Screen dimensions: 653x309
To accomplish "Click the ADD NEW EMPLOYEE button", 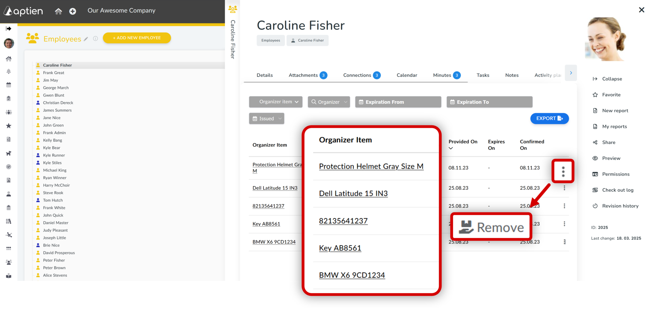I will pyautogui.click(x=137, y=38).
